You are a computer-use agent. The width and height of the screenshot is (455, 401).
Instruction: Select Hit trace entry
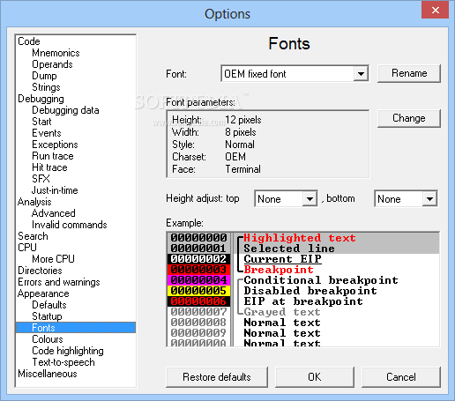point(49,167)
